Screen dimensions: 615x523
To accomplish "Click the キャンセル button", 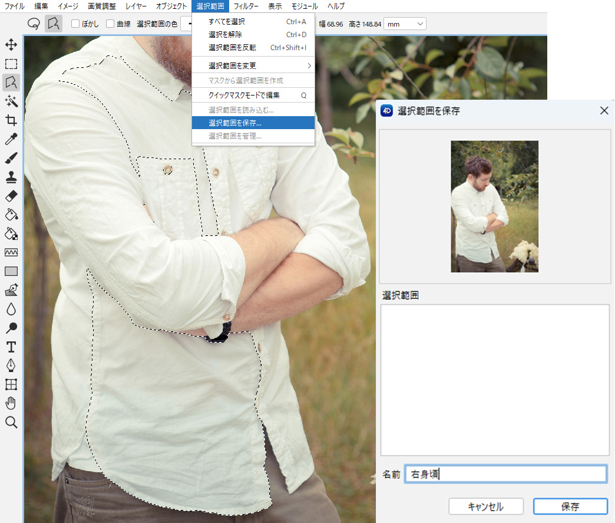I will (x=486, y=506).
